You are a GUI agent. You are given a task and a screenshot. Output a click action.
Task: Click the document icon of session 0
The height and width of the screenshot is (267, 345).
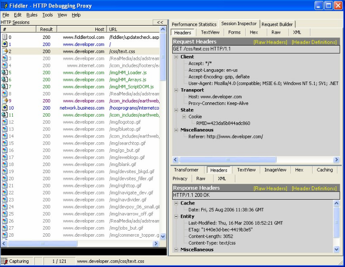5,37
